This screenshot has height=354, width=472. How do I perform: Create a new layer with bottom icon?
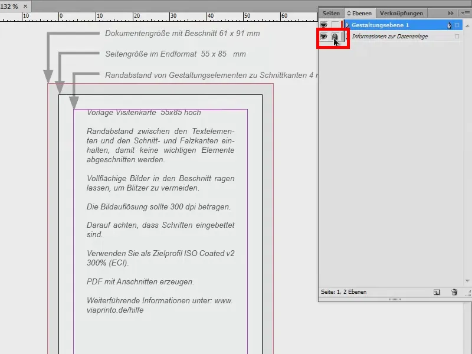(437, 292)
